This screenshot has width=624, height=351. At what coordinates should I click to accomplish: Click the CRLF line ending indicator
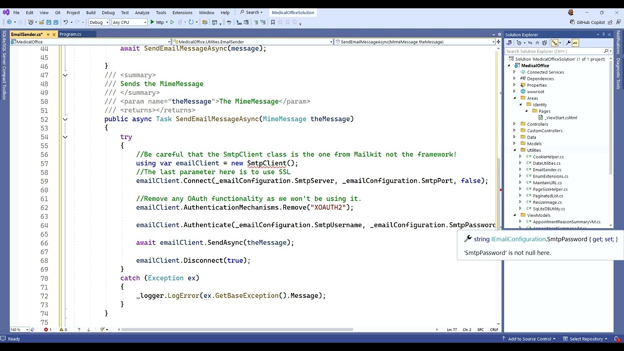[494, 330]
